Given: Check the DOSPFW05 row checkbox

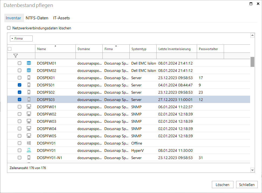Looking at the screenshot, I should pos(20,136).
